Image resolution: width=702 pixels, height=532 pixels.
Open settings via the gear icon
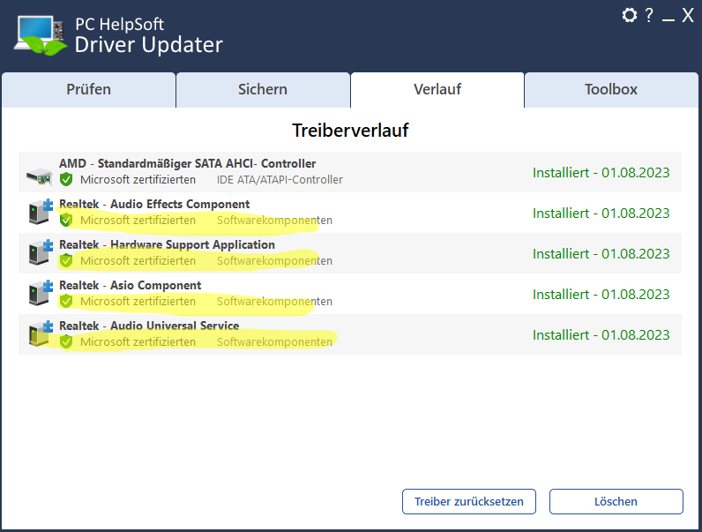630,15
